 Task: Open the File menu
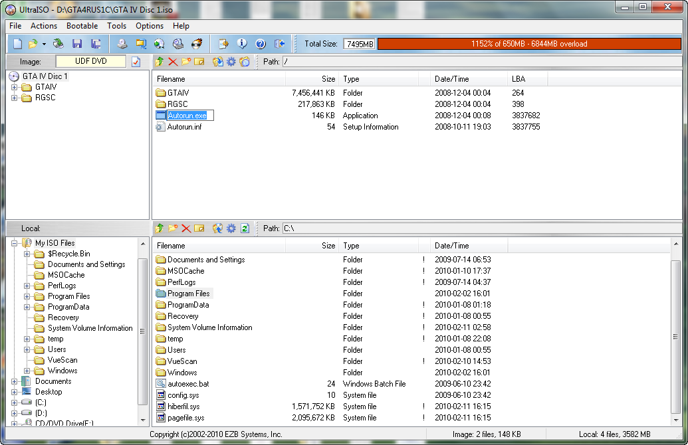[15, 26]
